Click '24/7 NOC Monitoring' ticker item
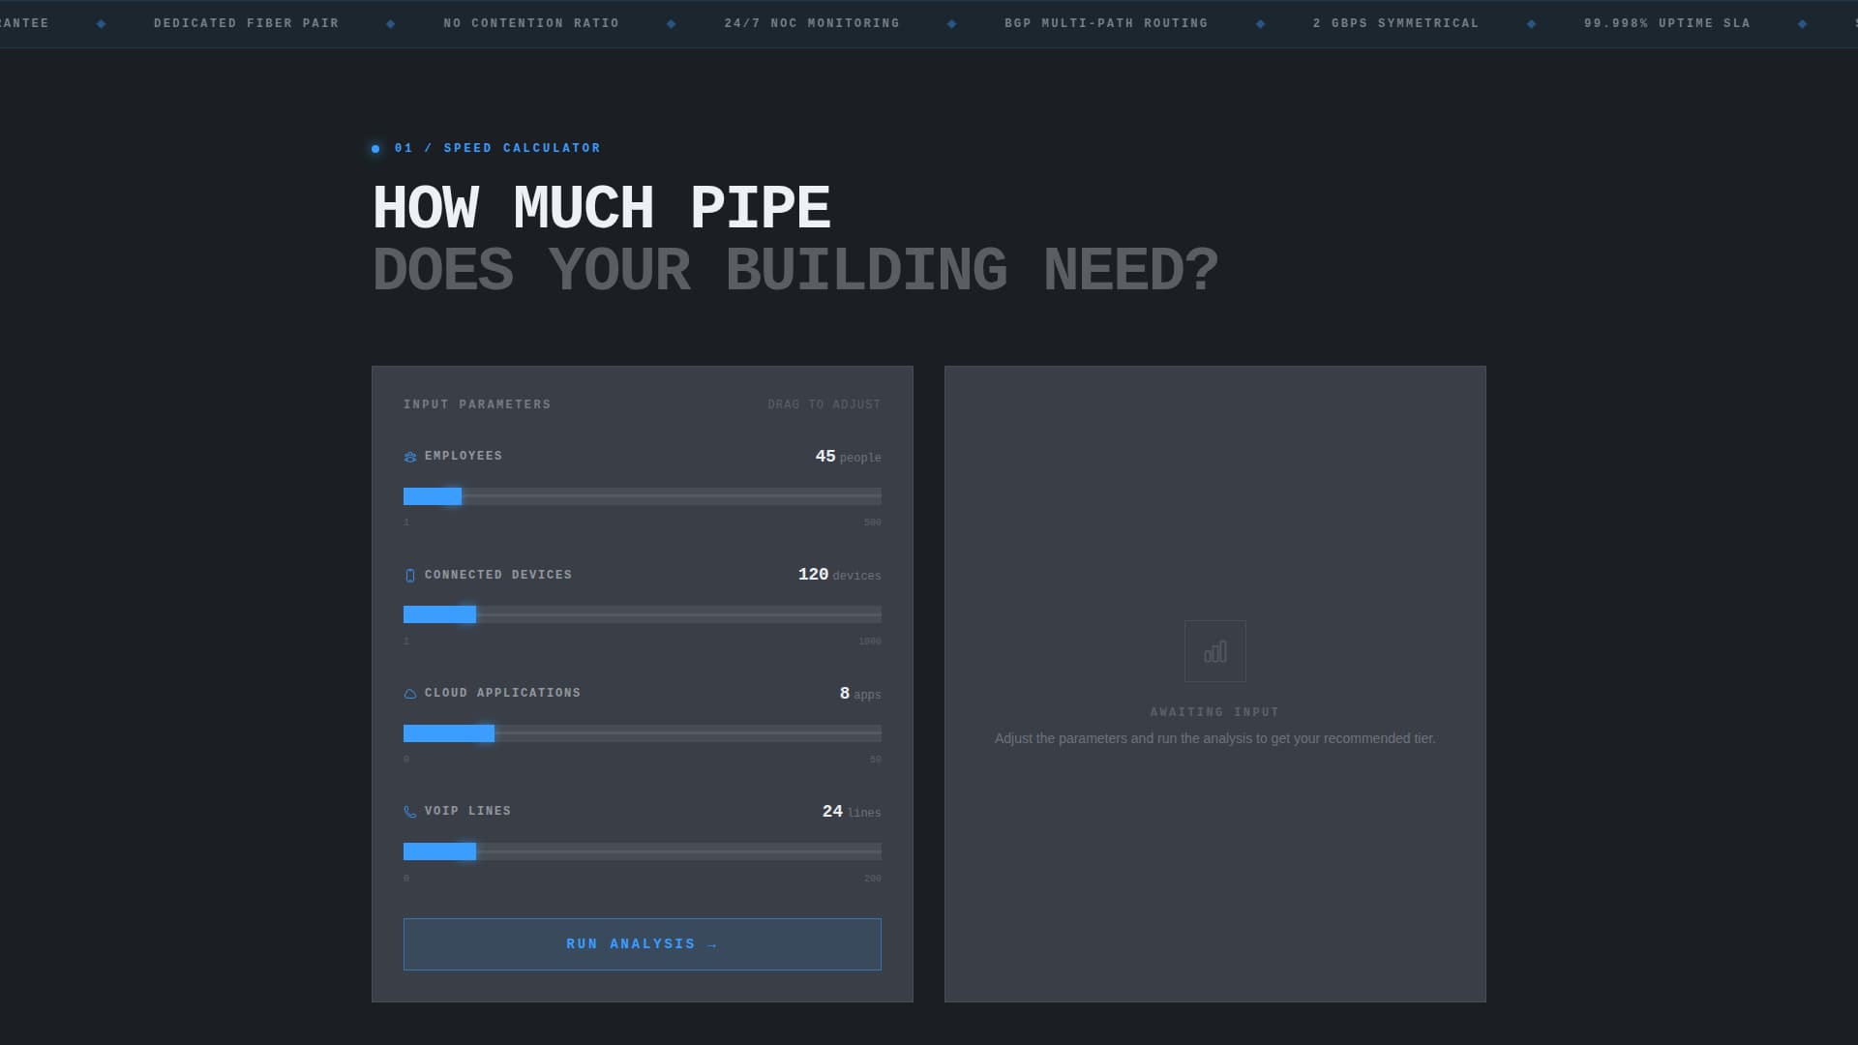Image resolution: width=1858 pixels, height=1045 pixels. [812, 23]
